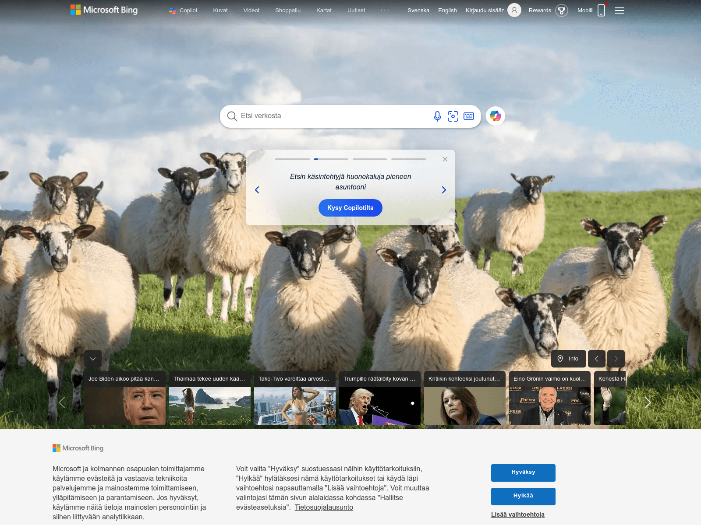
Task: Click the user avatar icon
Action: (x=514, y=10)
